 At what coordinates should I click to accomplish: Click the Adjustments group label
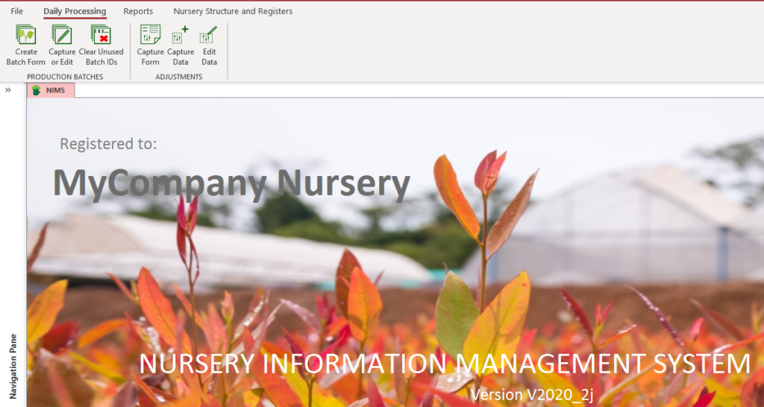(x=179, y=77)
